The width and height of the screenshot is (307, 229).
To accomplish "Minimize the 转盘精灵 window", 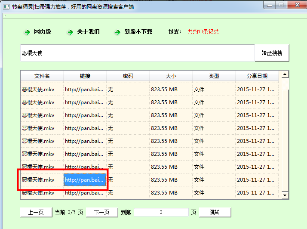I will coord(270,5).
